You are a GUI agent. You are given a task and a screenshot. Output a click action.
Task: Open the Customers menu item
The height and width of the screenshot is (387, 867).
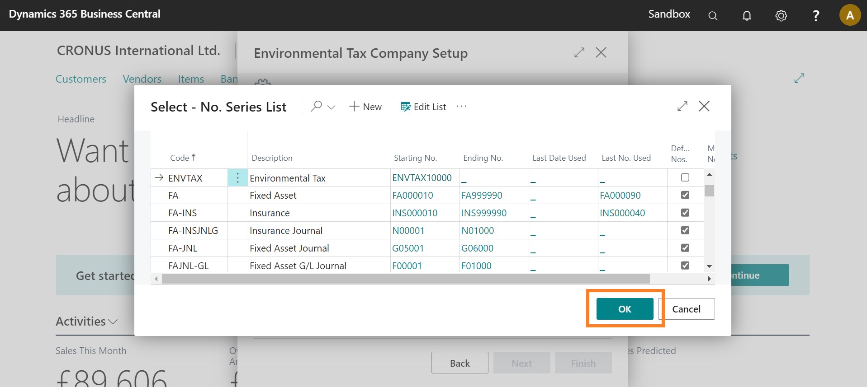[x=81, y=79]
